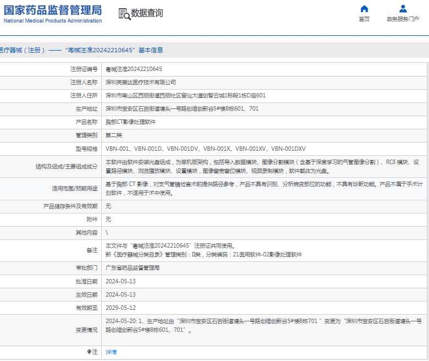Click National Medical Products Administration text
Image resolution: width=429 pixels, height=361 pixels.
[53, 21]
